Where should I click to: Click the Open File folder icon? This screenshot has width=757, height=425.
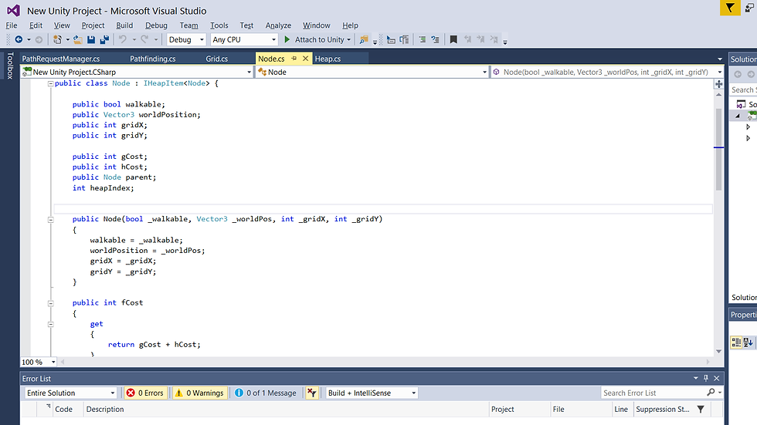point(78,39)
